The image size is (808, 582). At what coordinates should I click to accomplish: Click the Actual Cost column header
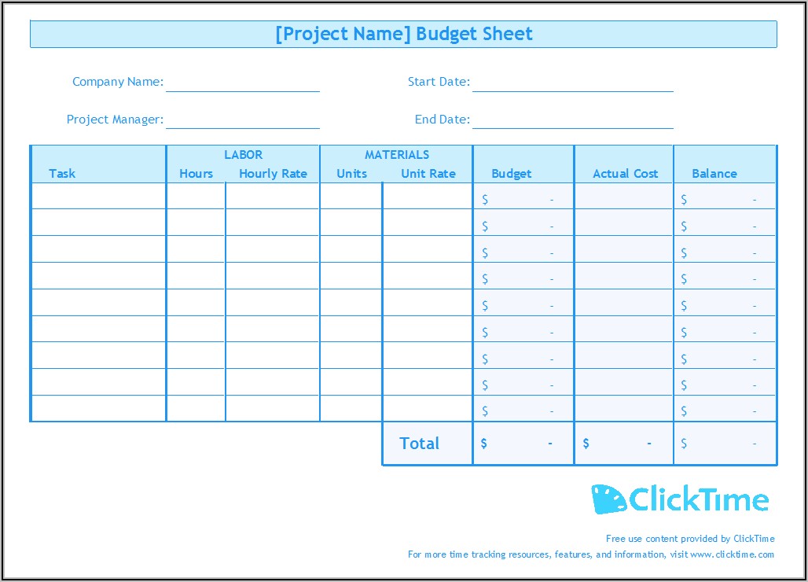(x=625, y=174)
